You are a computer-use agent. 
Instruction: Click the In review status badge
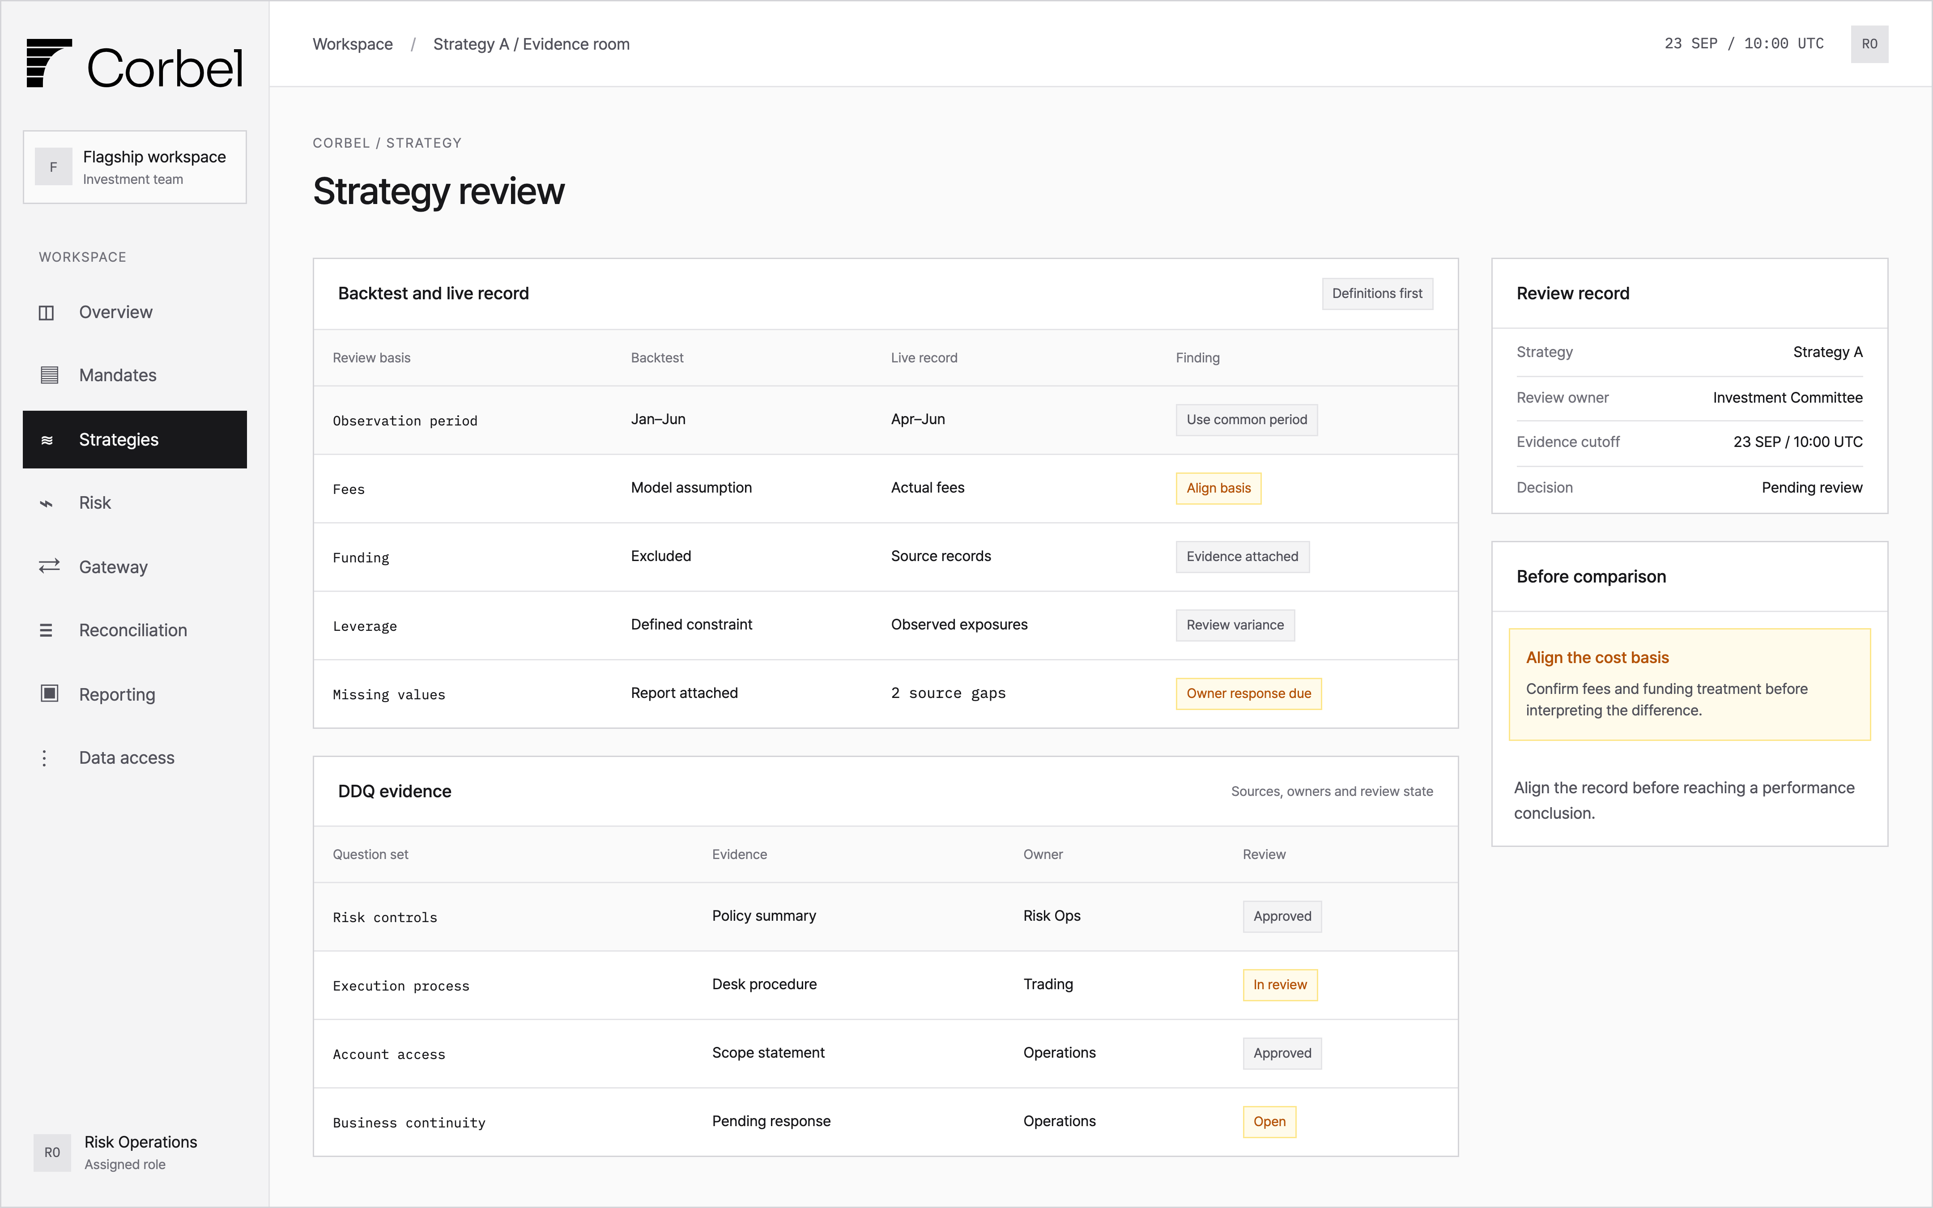coord(1280,985)
